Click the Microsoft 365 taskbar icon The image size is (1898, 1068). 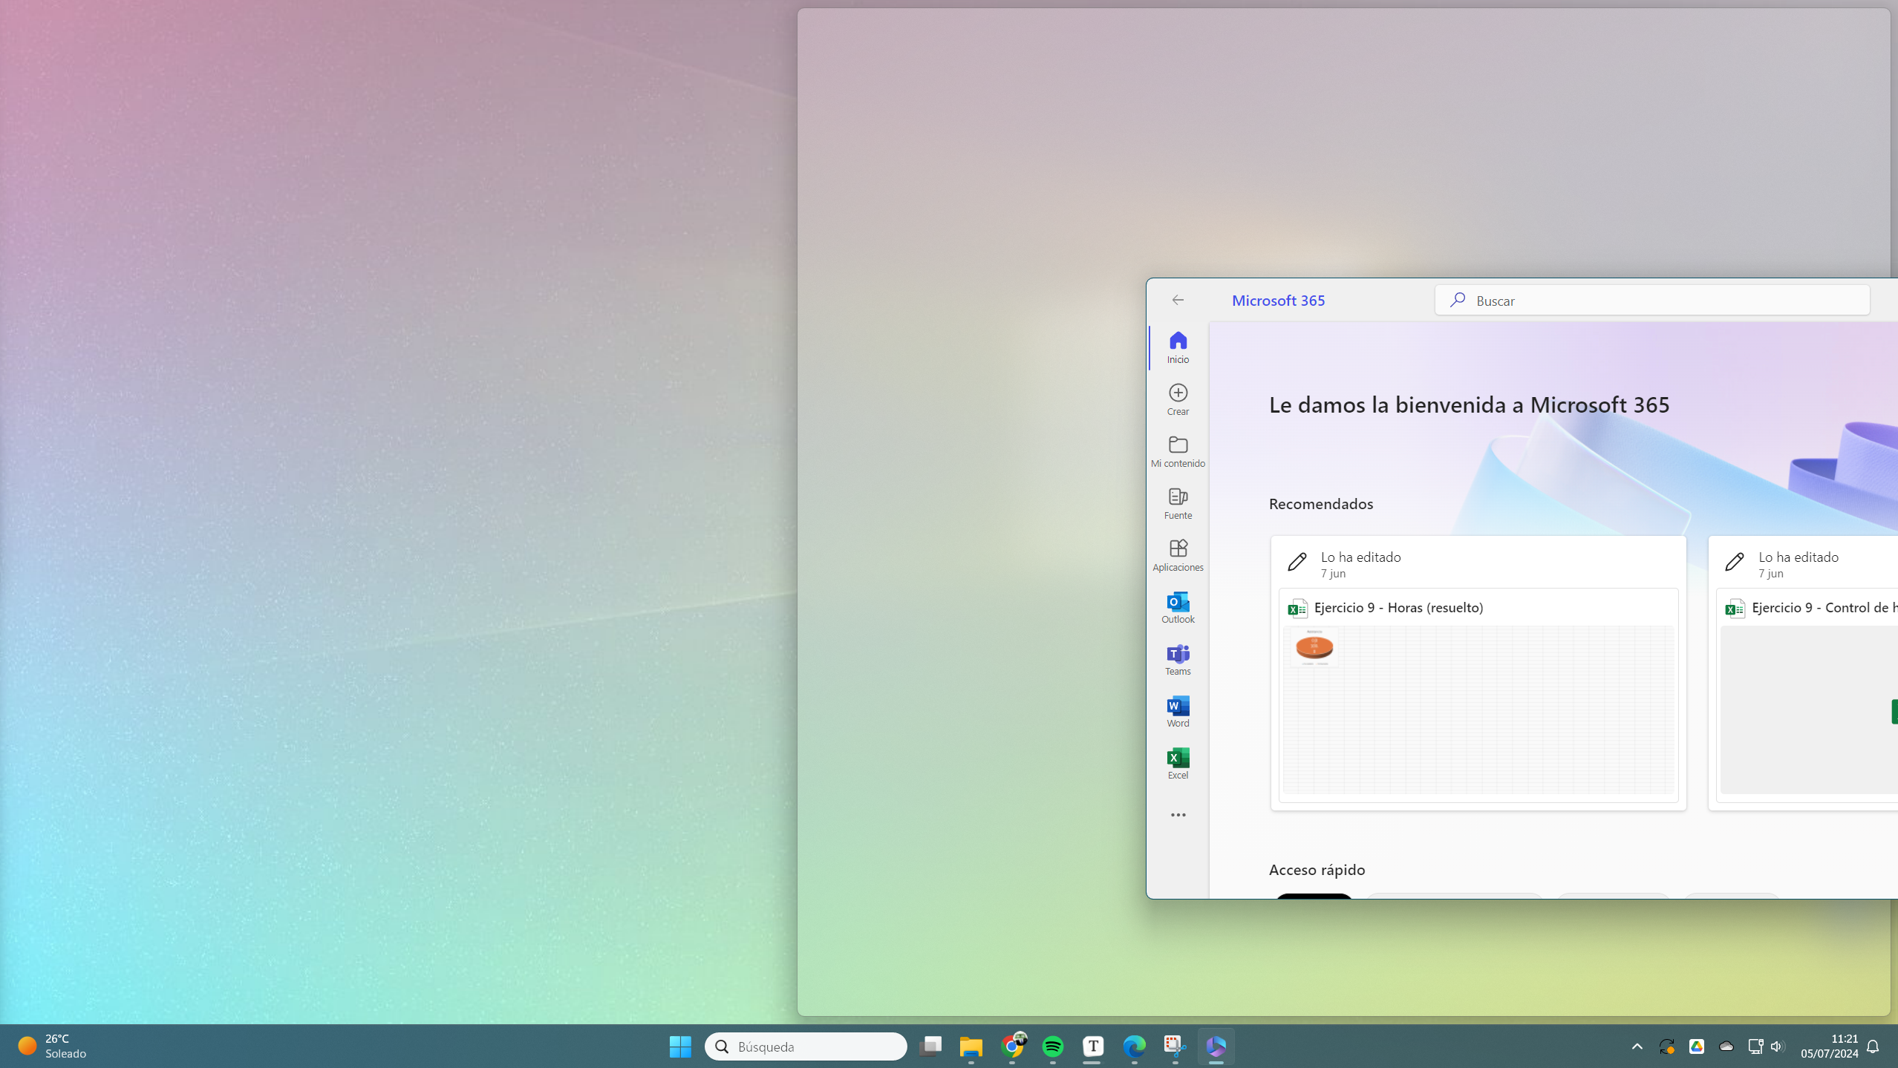1216,1046
